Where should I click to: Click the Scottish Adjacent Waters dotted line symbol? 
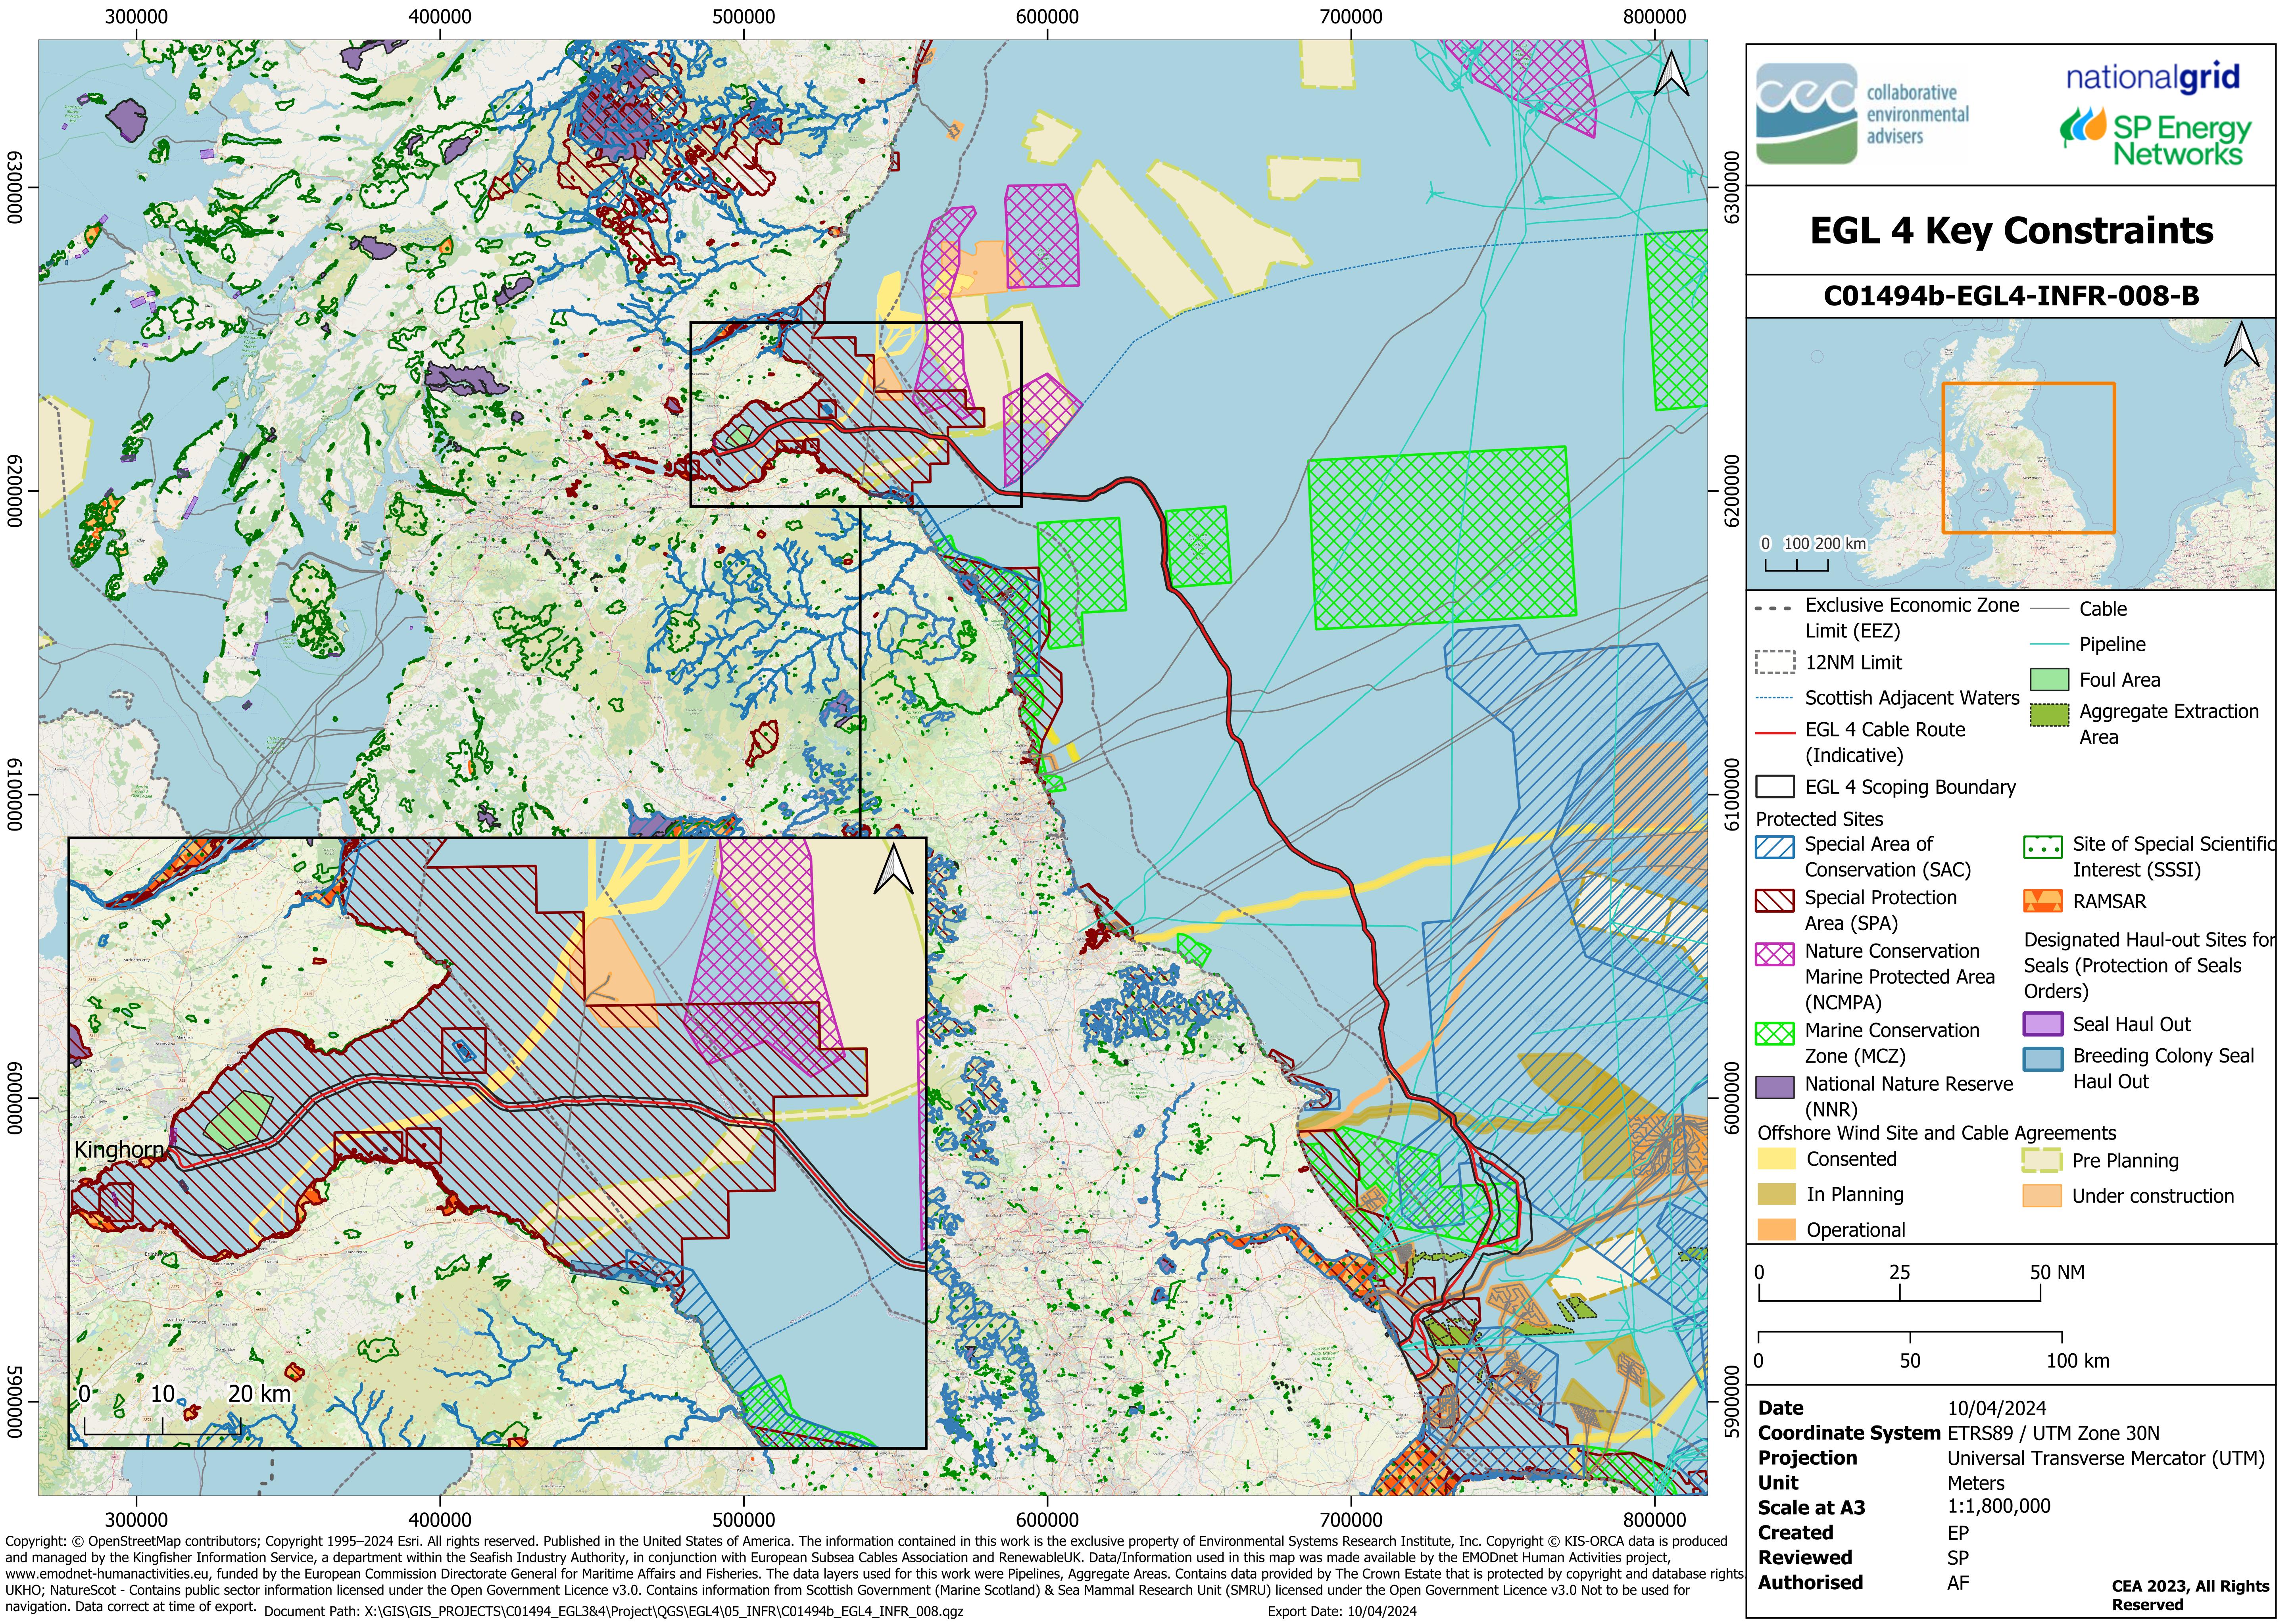click(x=1775, y=698)
